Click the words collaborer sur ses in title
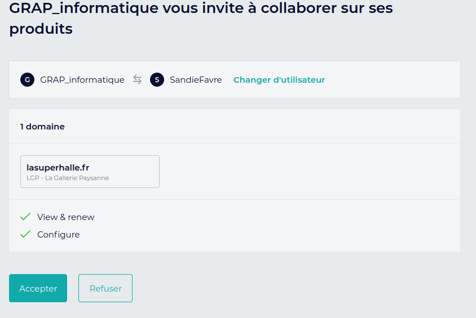The image size is (476, 318). 322,8
